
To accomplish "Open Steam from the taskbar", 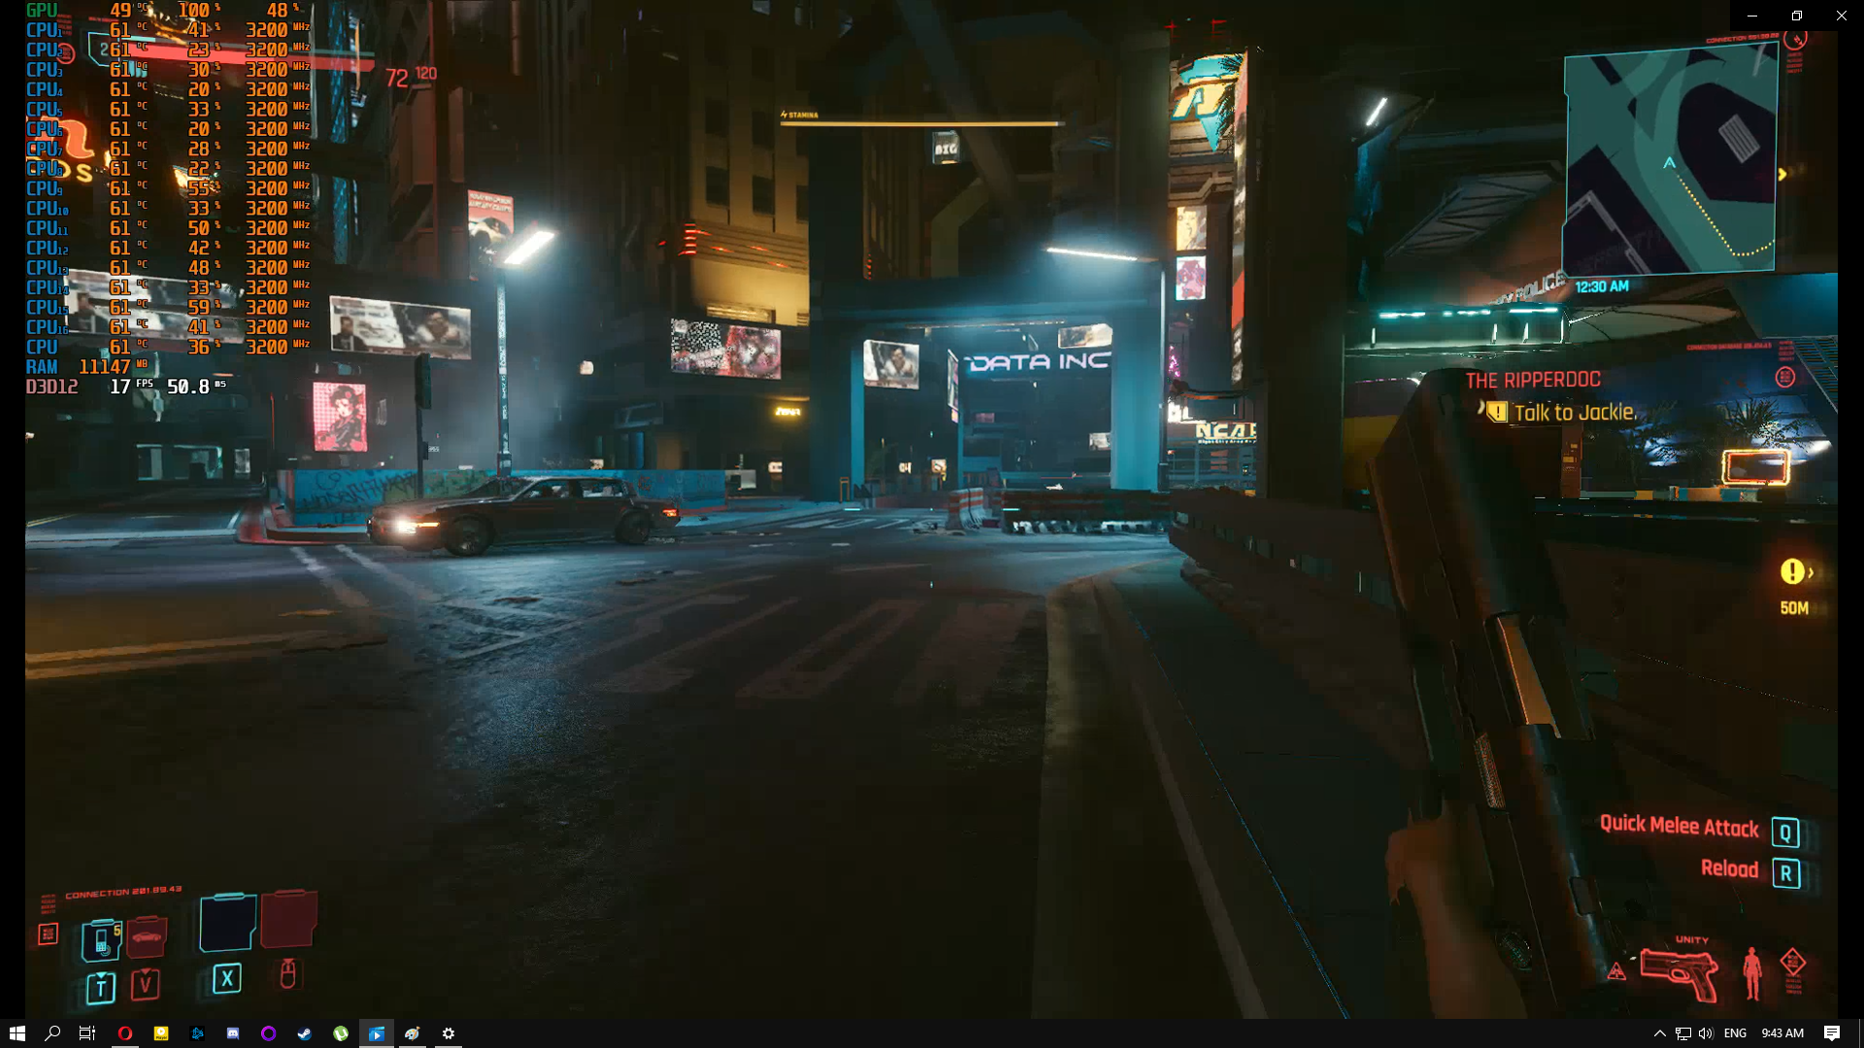I will [x=305, y=1033].
